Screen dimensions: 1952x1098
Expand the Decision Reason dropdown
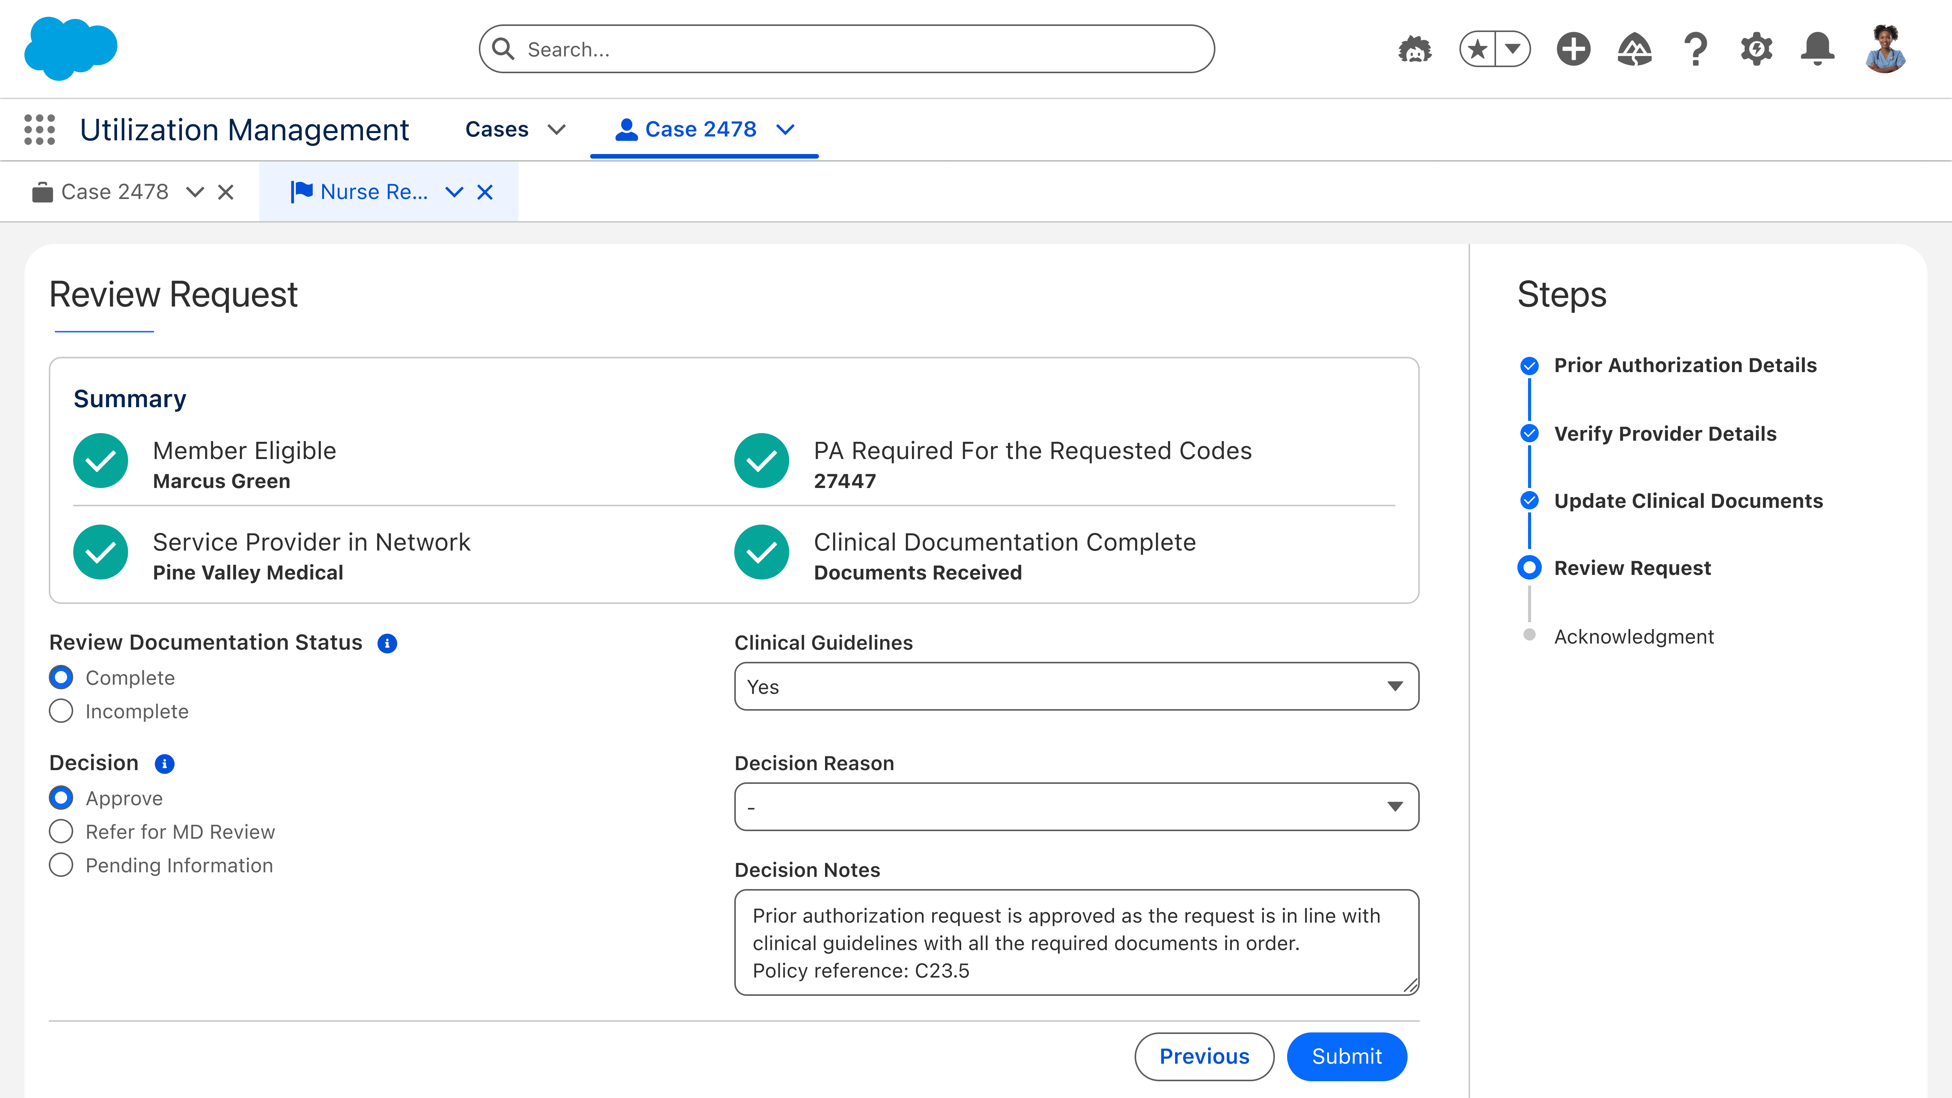tap(1076, 807)
